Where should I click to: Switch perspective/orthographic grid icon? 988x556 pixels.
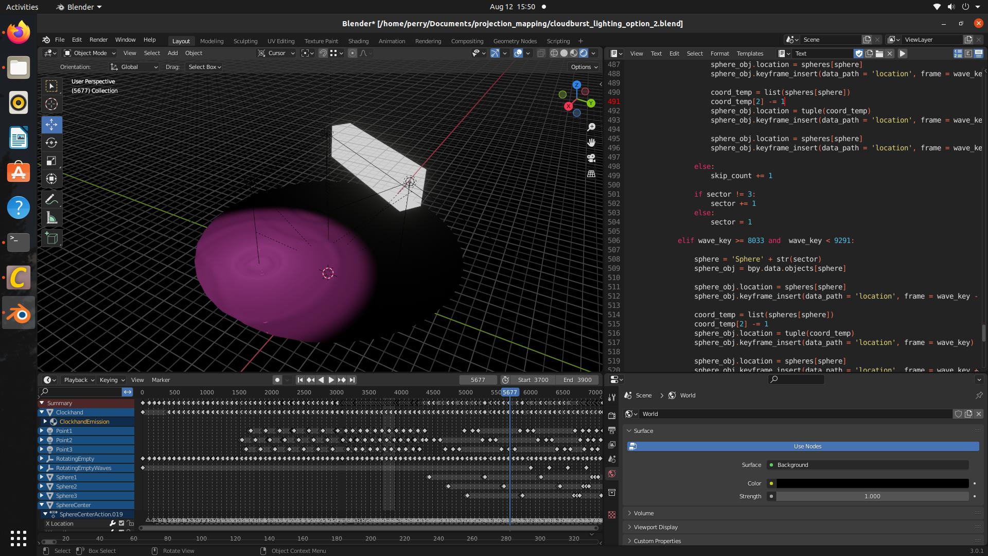click(591, 173)
